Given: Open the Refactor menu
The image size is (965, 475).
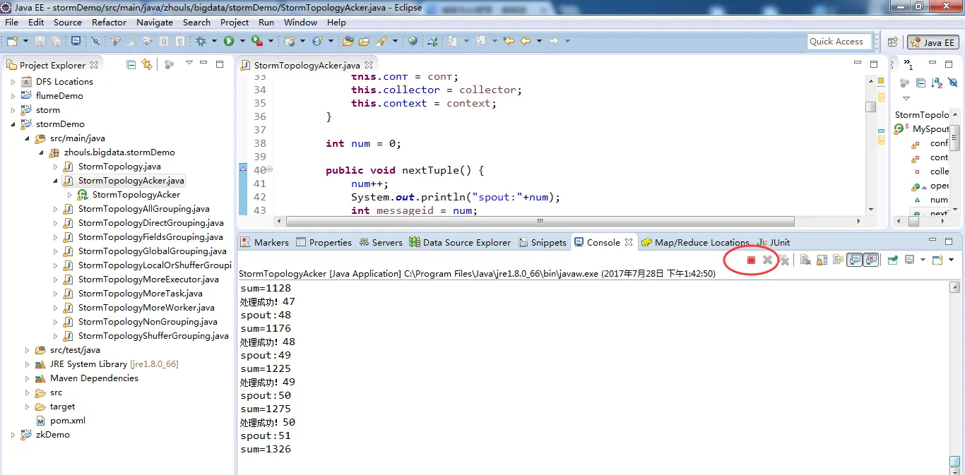Looking at the screenshot, I should (x=109, y=22).
